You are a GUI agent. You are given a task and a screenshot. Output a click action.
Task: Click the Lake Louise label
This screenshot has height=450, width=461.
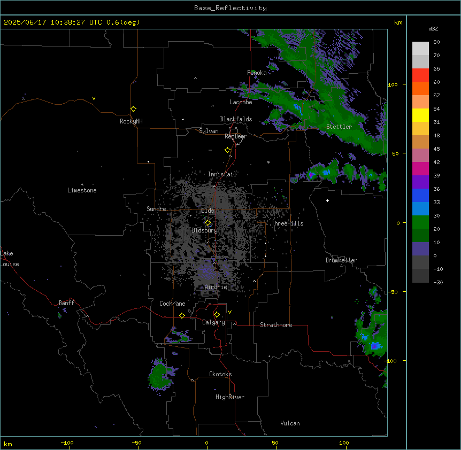click(x=10, y=259)
